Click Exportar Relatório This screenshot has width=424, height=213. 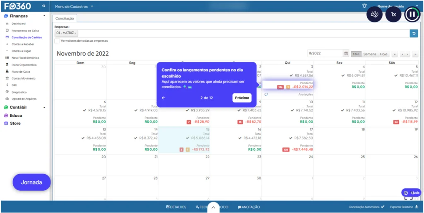[404, 207]
